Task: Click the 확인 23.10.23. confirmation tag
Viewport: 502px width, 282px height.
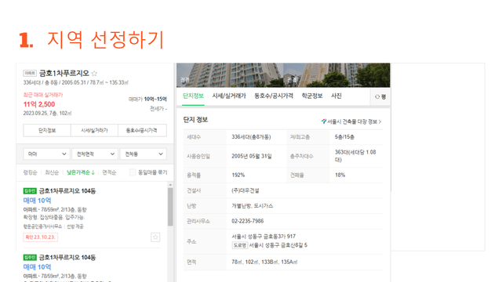Action: coord(41,237)
